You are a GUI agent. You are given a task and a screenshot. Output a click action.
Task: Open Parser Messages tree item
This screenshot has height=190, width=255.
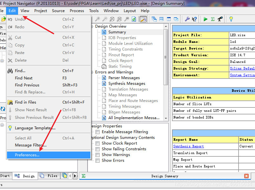pos(124,78)
